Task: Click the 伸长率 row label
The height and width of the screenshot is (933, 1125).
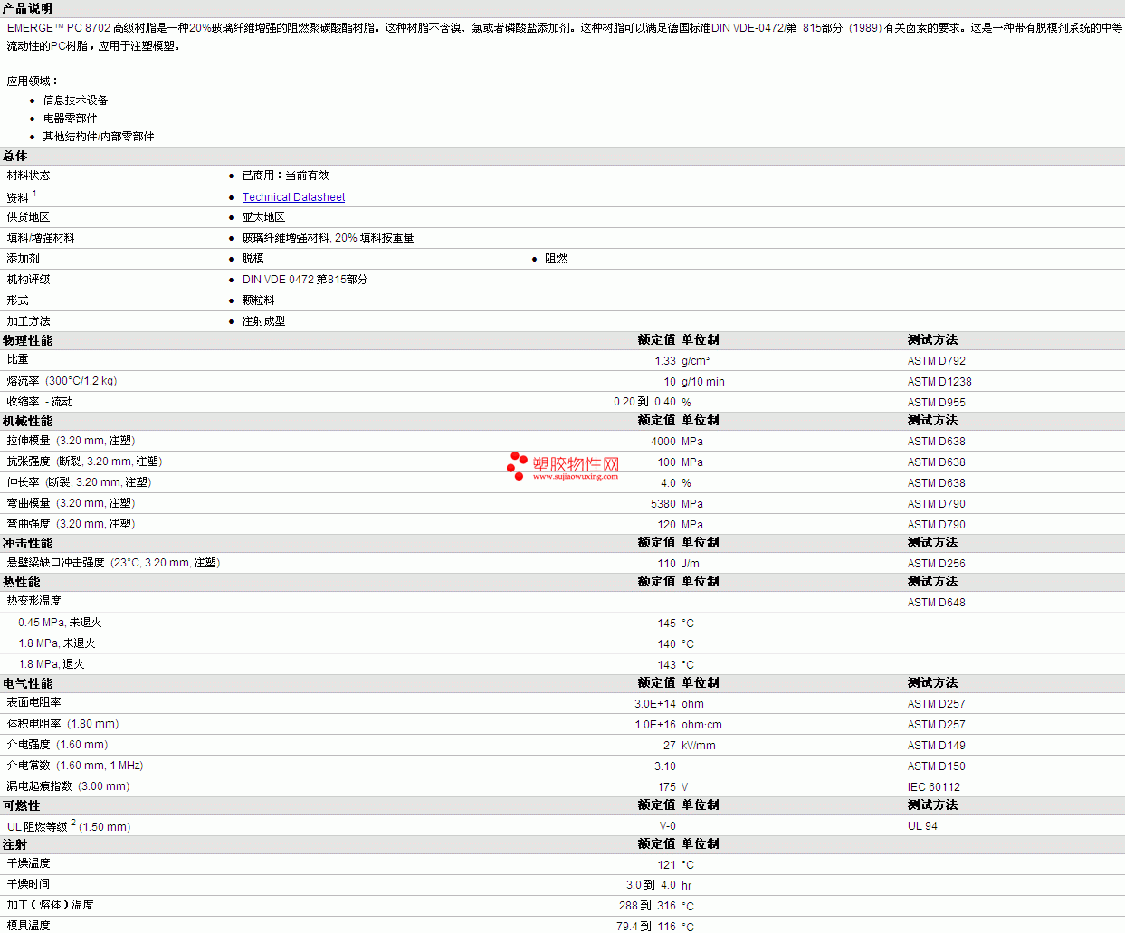Action: [79, 482]
